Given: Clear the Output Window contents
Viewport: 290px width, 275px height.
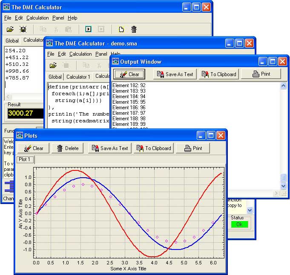Looking at the screenshot, I should pos(129,74).
